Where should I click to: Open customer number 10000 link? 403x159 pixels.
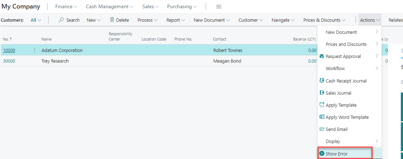pos(9,50)
